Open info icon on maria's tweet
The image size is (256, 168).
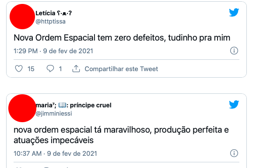tap(234, 153)
